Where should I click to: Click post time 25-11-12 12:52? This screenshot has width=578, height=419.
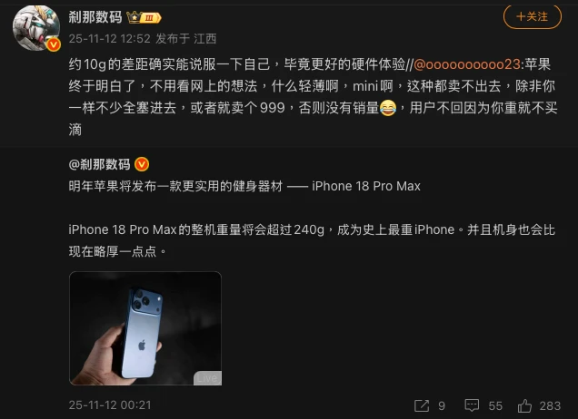pyautogui.click(x=109, y=39)
